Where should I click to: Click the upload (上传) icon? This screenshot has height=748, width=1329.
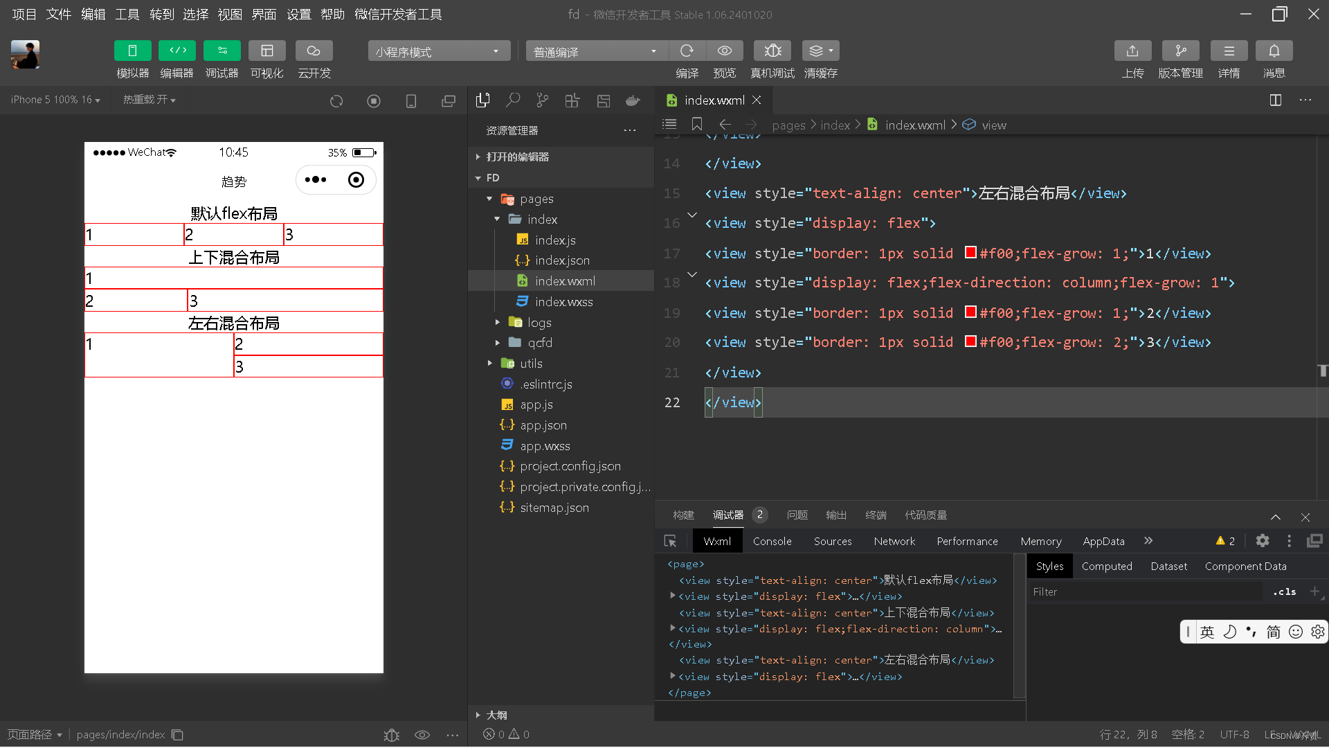tap(1132, 51)
